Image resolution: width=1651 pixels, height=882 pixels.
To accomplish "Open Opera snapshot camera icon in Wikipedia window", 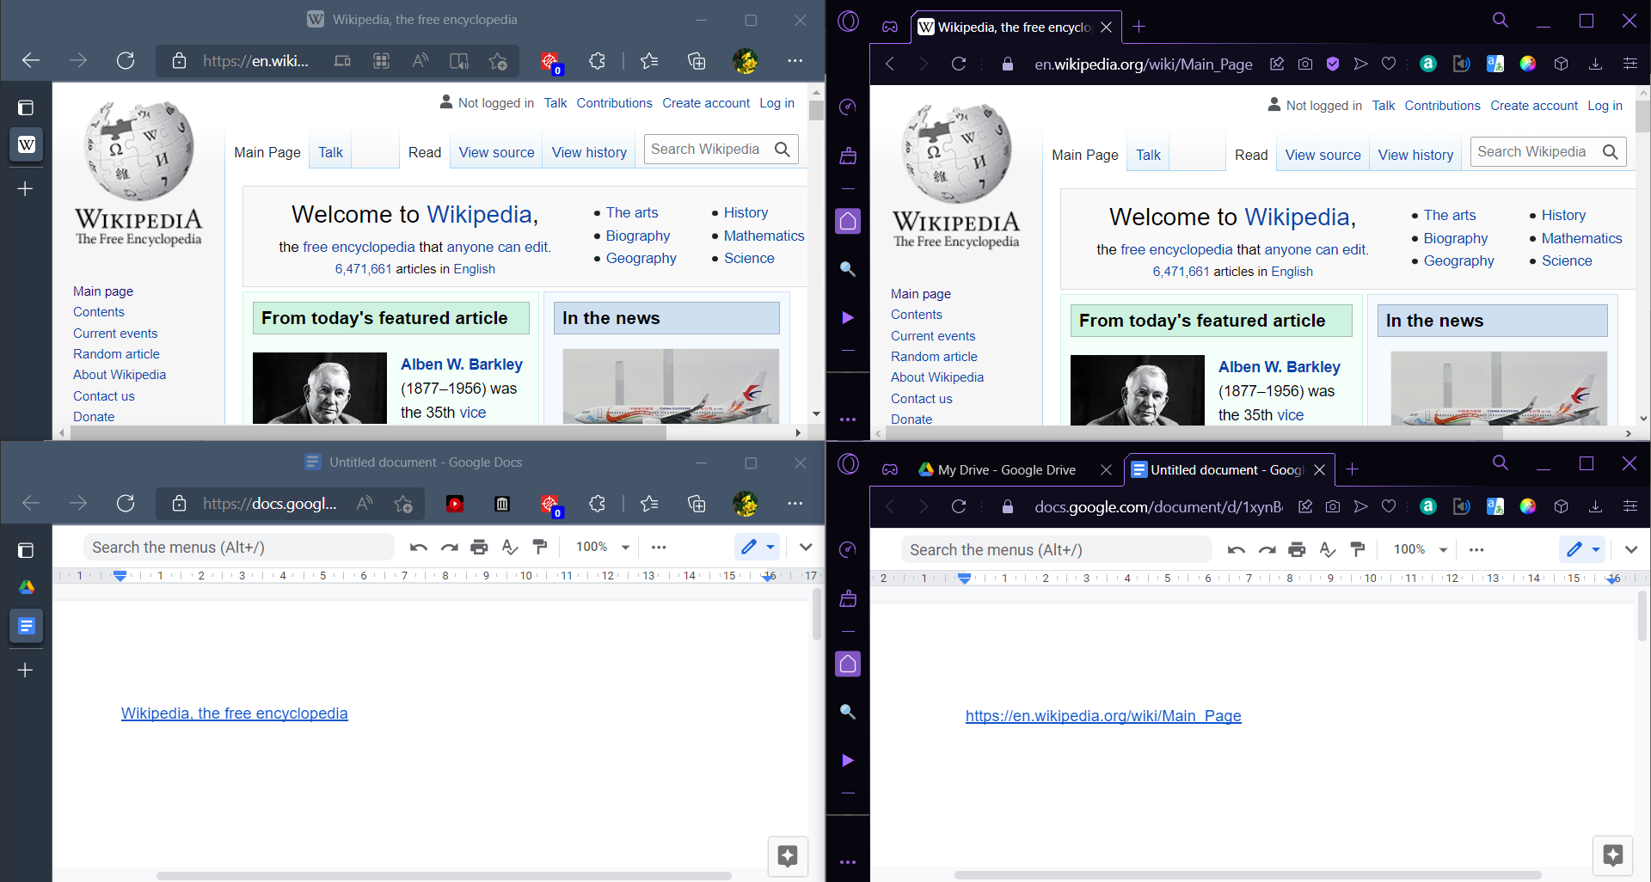I will point(1305,64).
